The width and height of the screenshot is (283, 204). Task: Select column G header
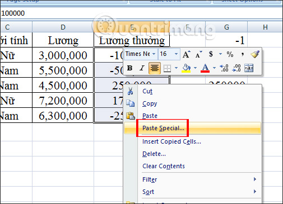tap(226, 27)
